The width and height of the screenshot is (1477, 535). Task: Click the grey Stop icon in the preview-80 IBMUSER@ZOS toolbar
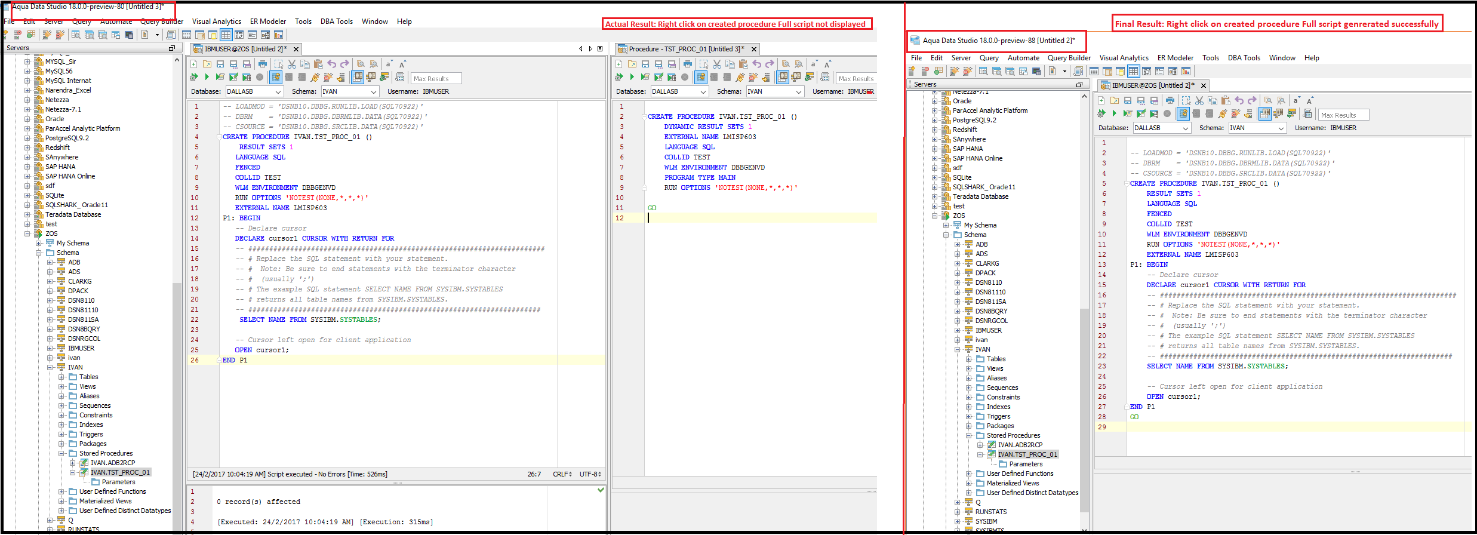click(x=260, y=77)
